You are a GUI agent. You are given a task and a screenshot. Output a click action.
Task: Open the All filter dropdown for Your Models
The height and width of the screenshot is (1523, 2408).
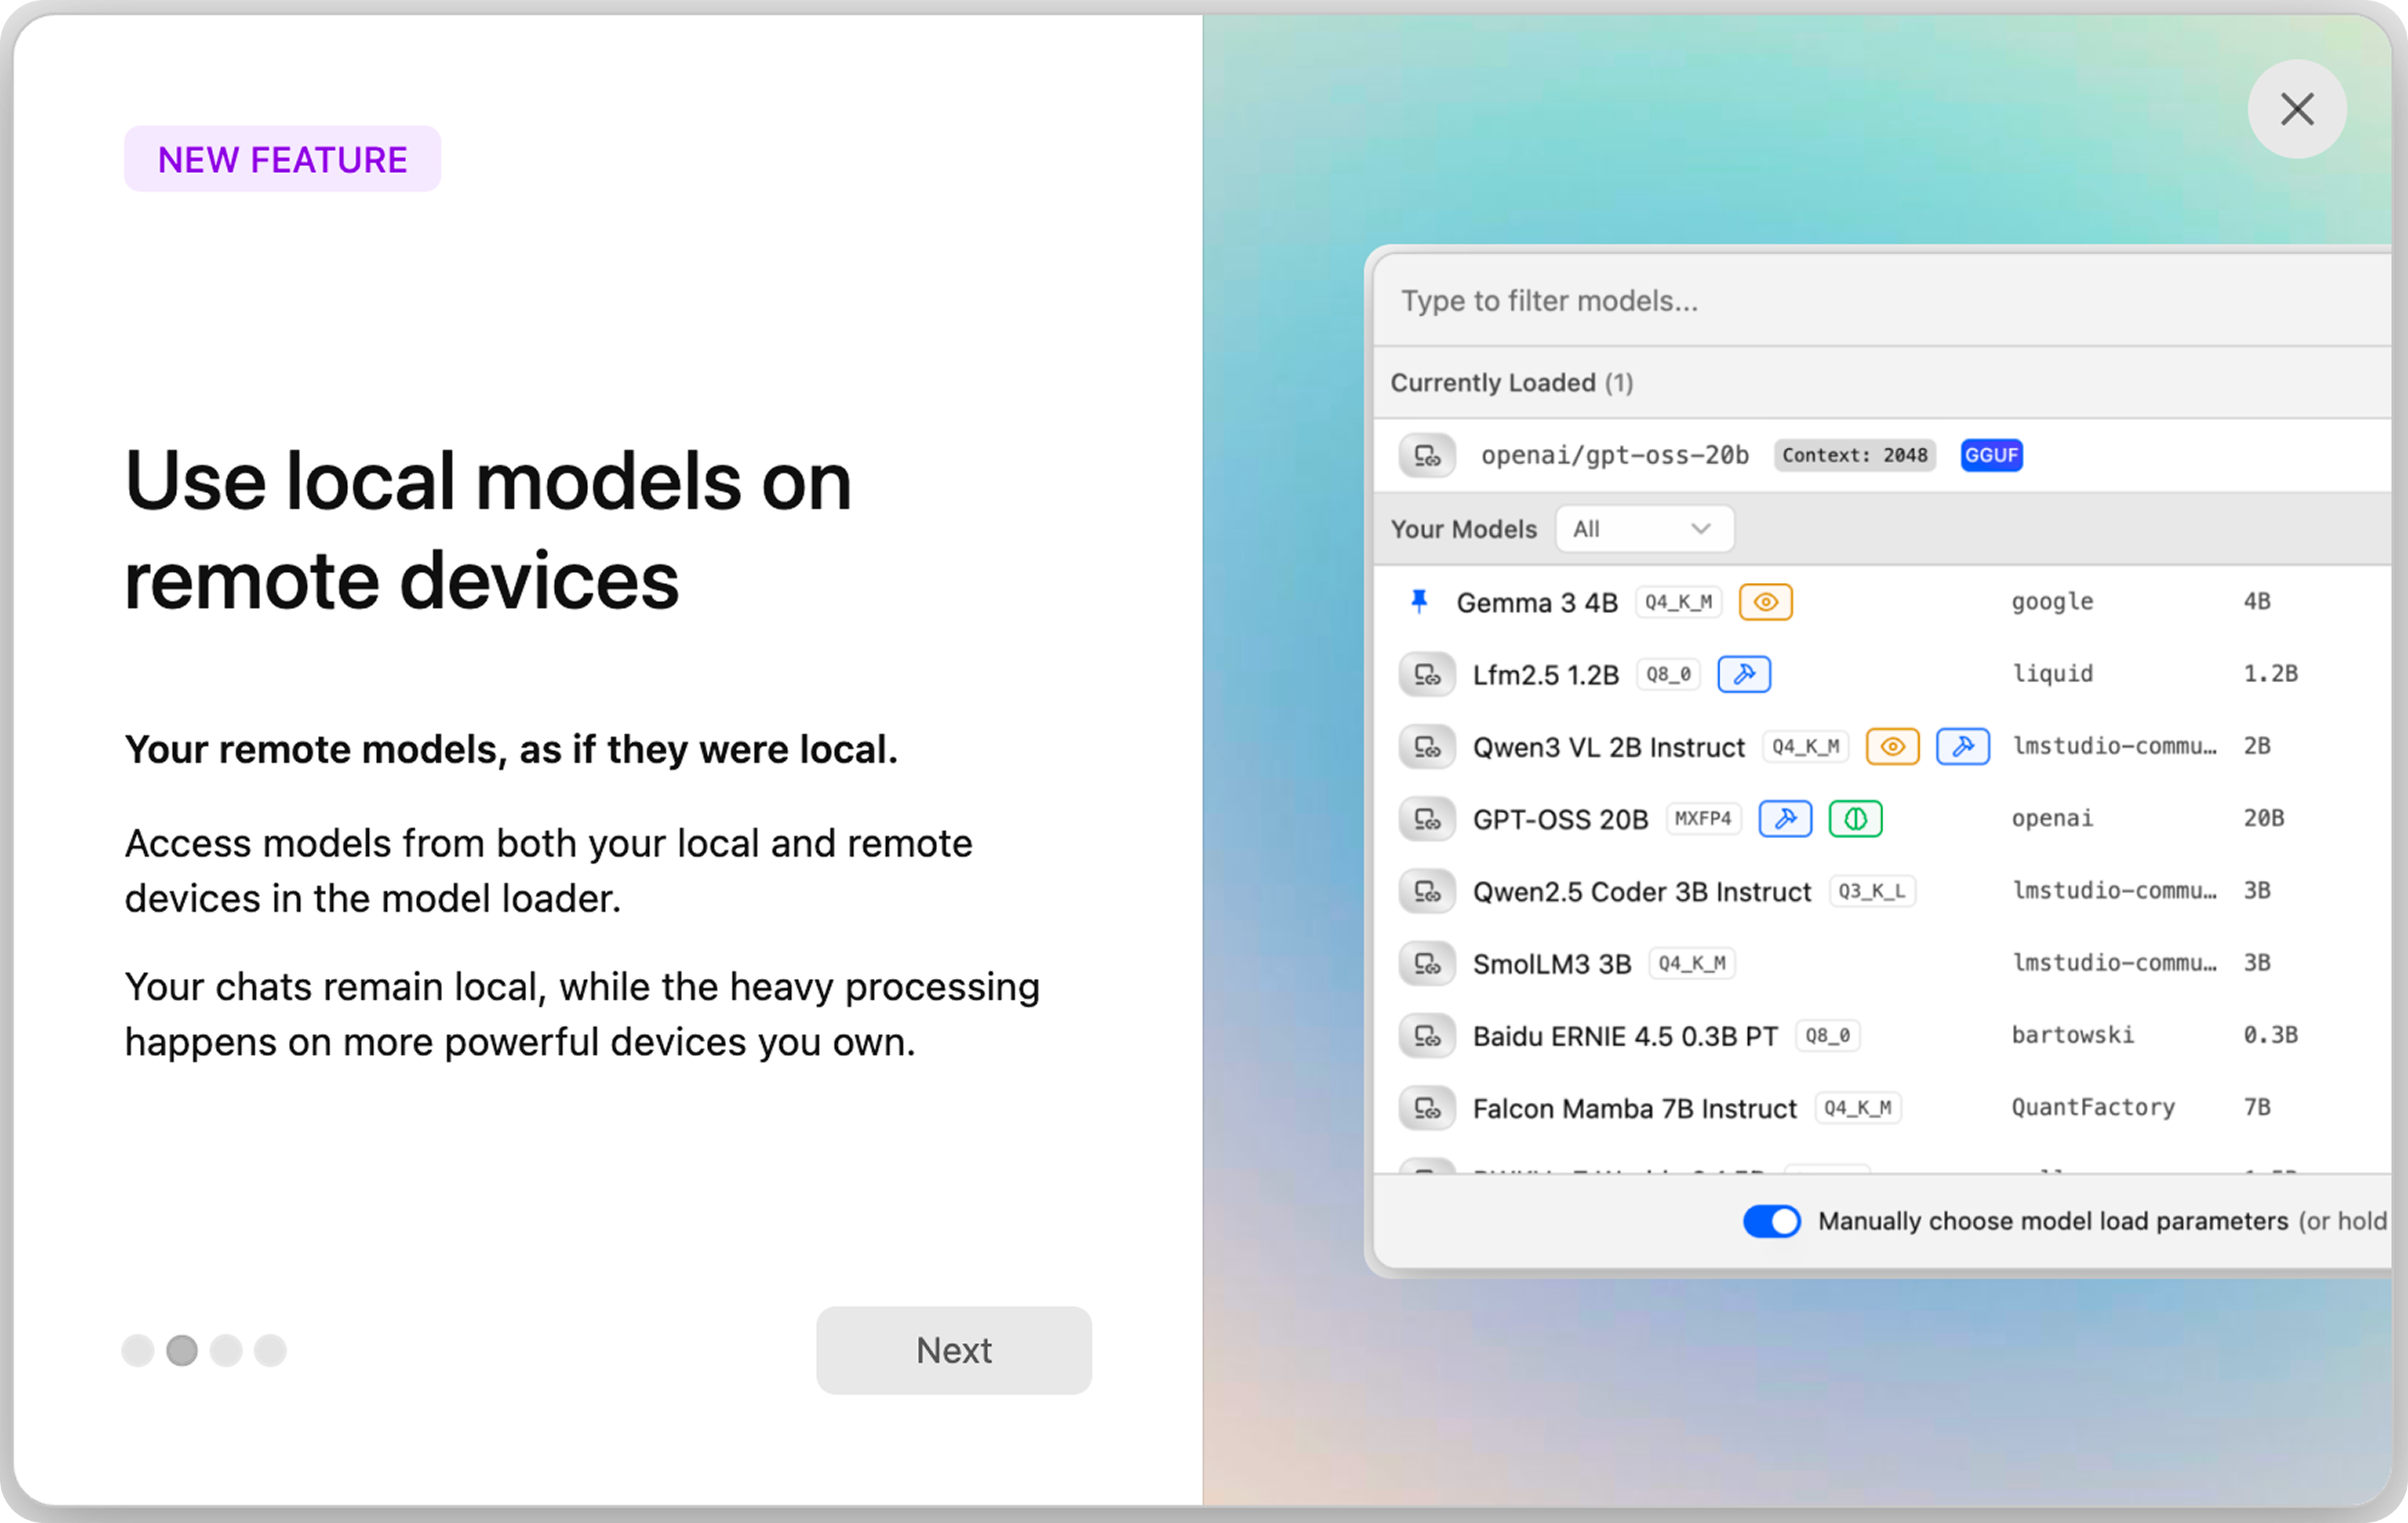tap(1643, 529)
